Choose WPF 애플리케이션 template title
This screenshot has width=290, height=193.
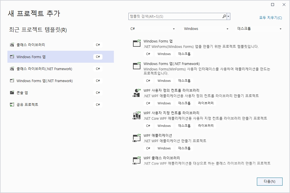click(x=158, y=135)
